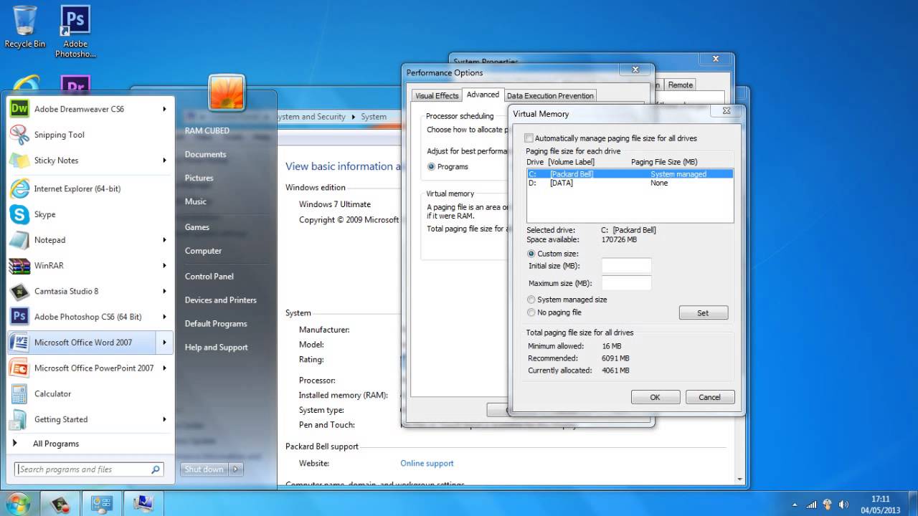
Task: Select the No paging file option
Action: pos(531,312)
